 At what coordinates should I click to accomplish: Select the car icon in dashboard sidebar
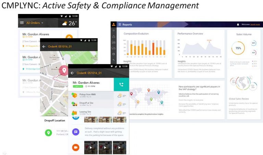pyautogui.click(x=114, y=48)
